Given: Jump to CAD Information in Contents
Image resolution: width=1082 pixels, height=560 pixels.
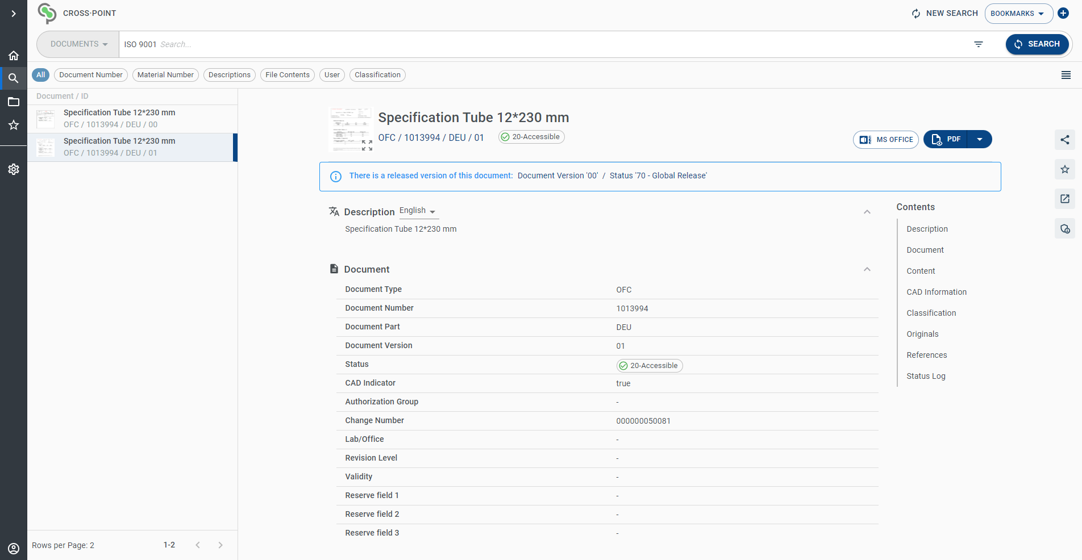Looking at the screenshot, I should click(937, 292).
